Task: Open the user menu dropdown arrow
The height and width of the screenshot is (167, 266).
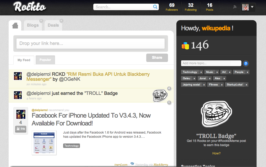Action: point(252,7)
